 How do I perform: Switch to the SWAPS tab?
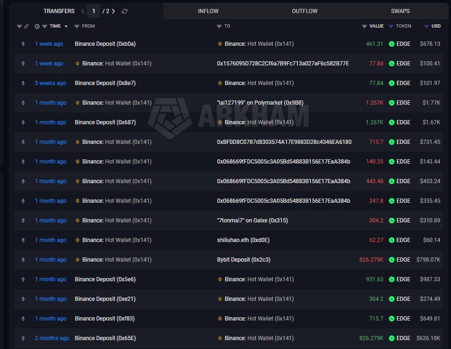pyautogui.click(x=400, y=11)
